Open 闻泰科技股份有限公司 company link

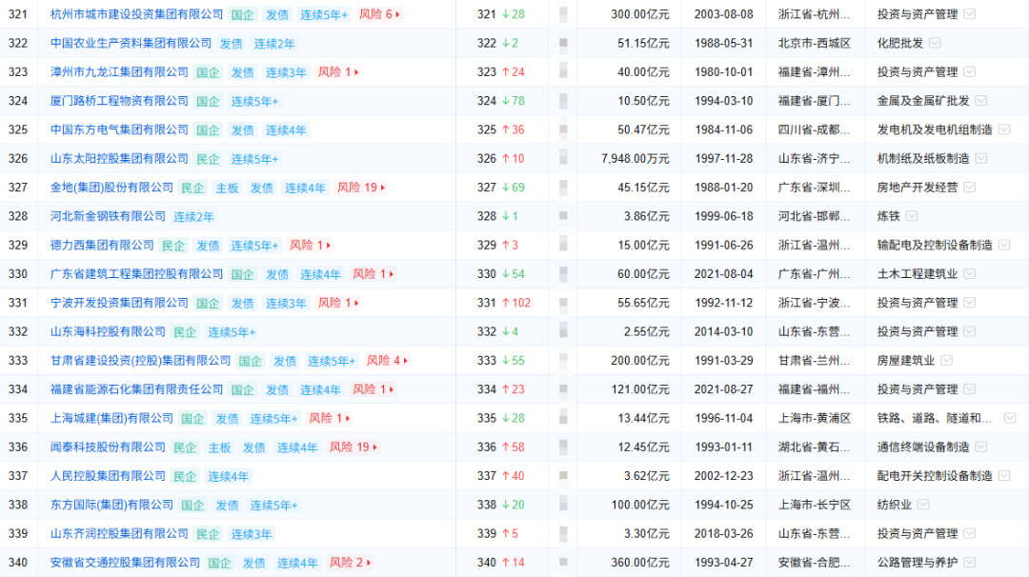coord(108,448)
